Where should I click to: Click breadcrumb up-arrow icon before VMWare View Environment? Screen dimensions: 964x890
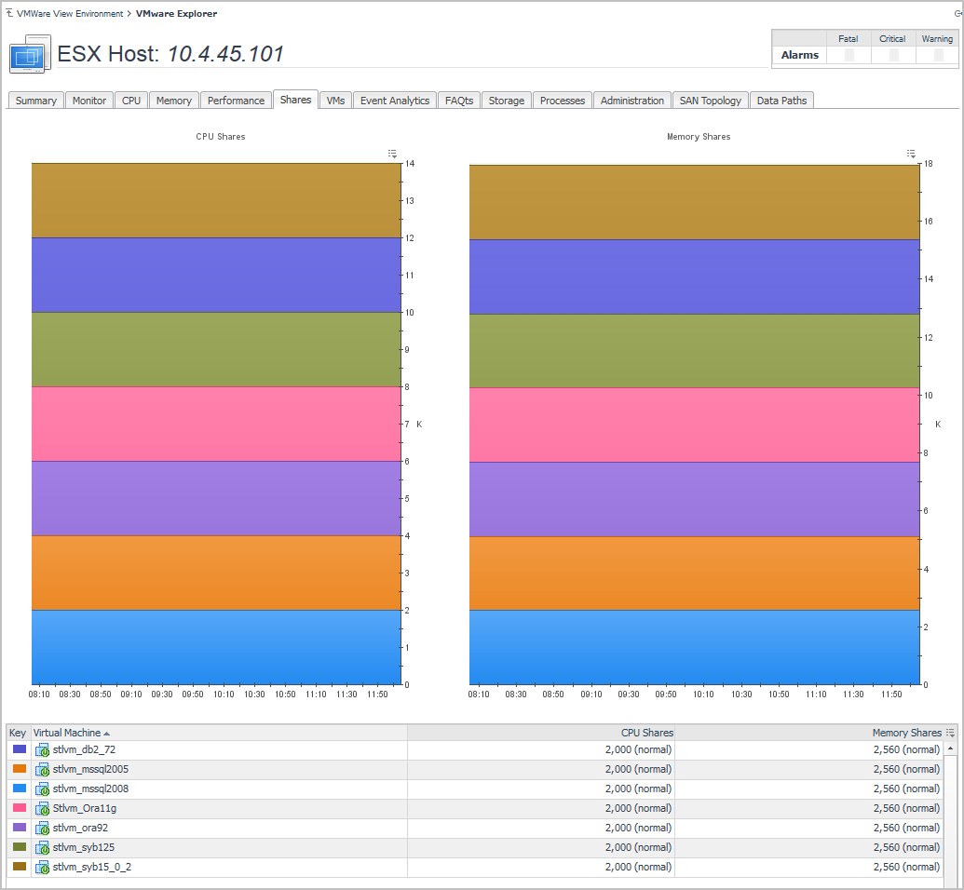pos(9,14)
